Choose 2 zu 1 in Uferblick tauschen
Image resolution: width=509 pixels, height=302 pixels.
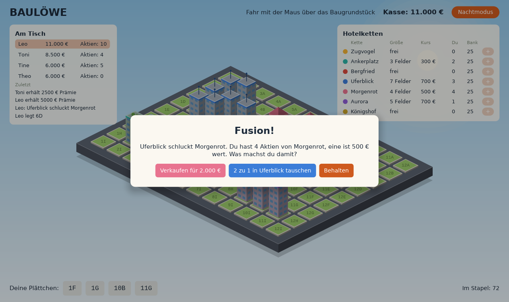pyautogui.click(x=272, y=170)
